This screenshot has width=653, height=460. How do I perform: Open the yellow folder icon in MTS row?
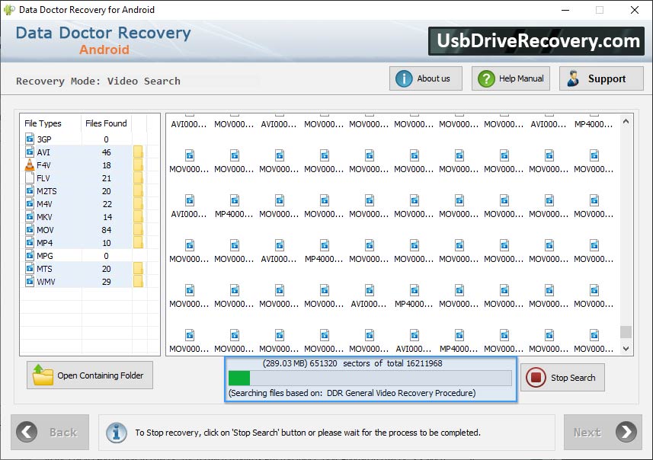[138, 269]
